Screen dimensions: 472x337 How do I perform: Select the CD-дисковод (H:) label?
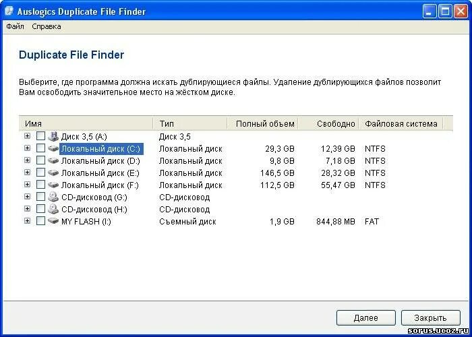(x=94, y=210)
